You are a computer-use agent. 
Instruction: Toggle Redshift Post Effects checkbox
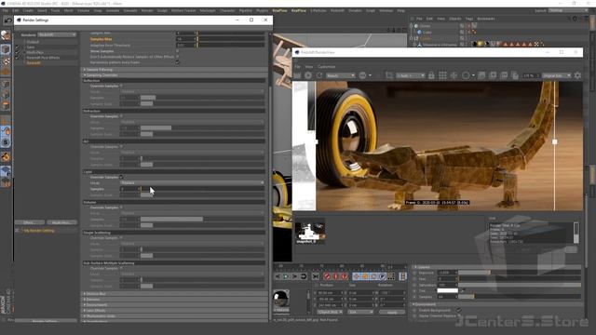[x=17, y=58]
